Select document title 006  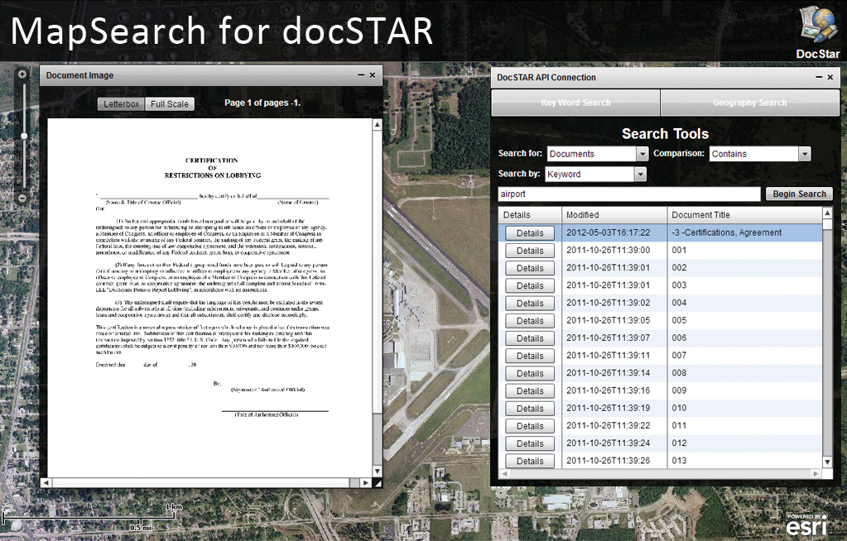coord(679,338)
